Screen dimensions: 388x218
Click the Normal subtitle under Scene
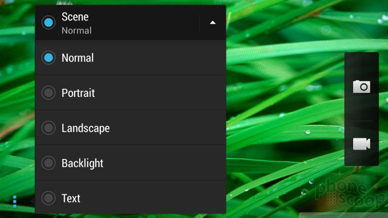[x=77, y=31]
